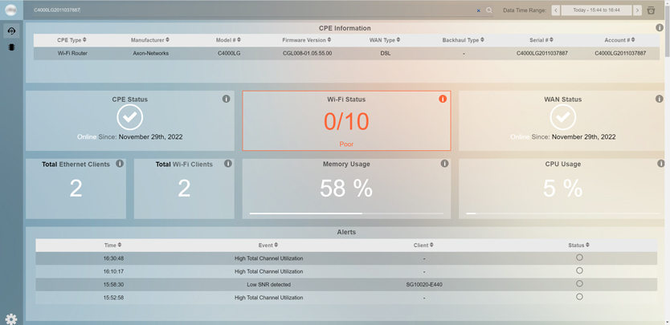670x325 pixels.
Task: Click the search magnifier icon
Action: (489, 10)
